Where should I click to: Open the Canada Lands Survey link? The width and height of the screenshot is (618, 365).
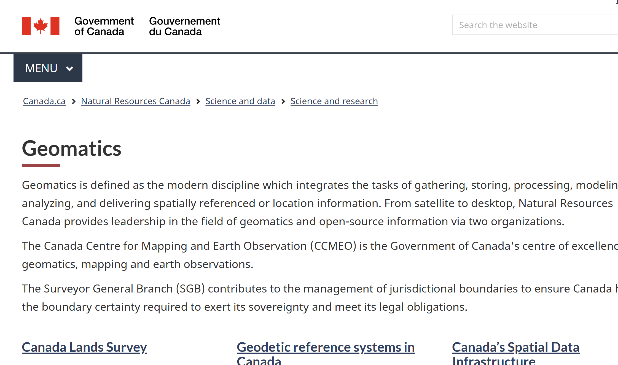(84, 347)
